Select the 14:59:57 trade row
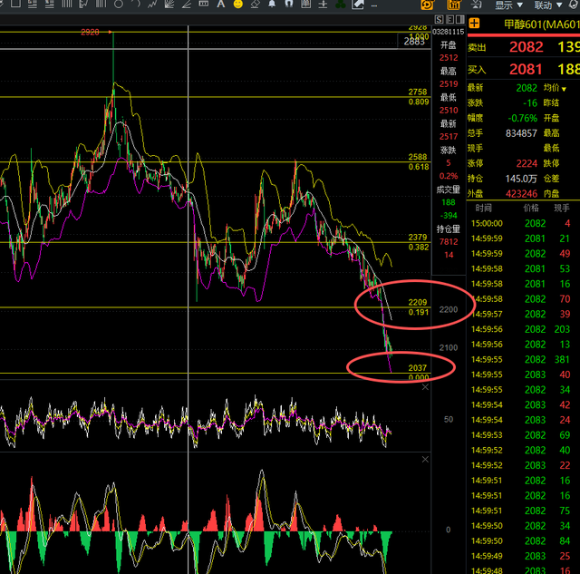Screen dimensions: 580x574 (523, 314)
